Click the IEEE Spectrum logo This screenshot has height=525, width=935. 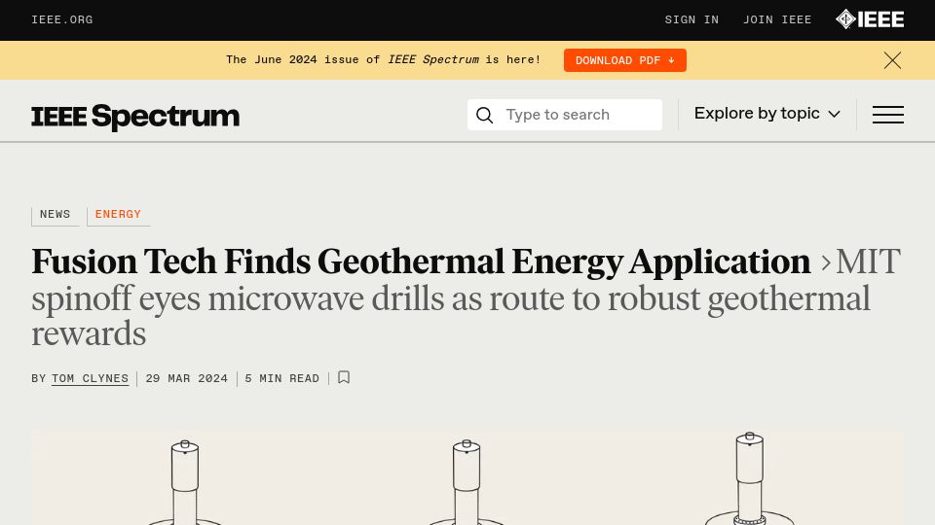pyautogui.click(x=135, y=116)
